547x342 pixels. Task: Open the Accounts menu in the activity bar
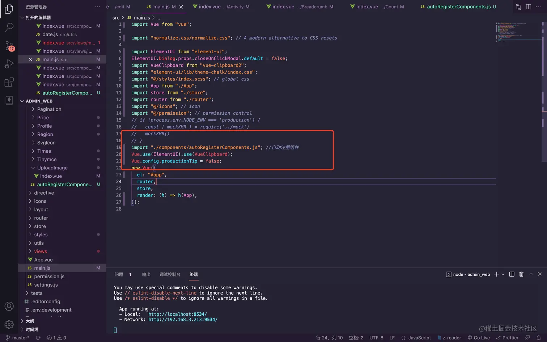coord(9,306)
